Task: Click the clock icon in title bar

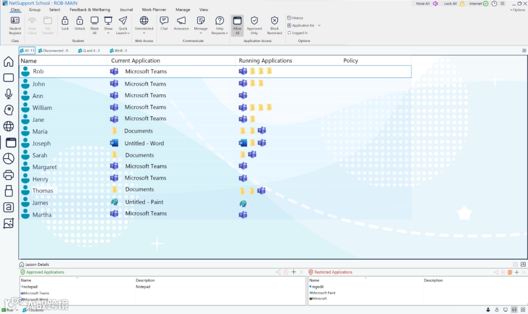Action: coord(494,4)
